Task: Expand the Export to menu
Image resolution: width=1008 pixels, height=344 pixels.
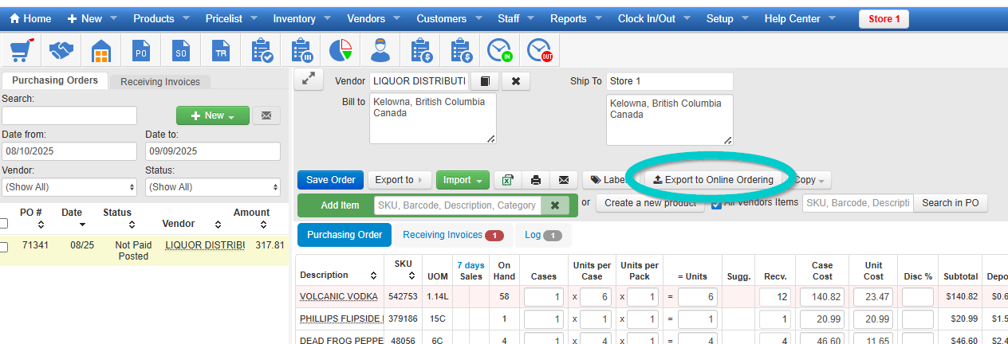Action: pos(400,180)
